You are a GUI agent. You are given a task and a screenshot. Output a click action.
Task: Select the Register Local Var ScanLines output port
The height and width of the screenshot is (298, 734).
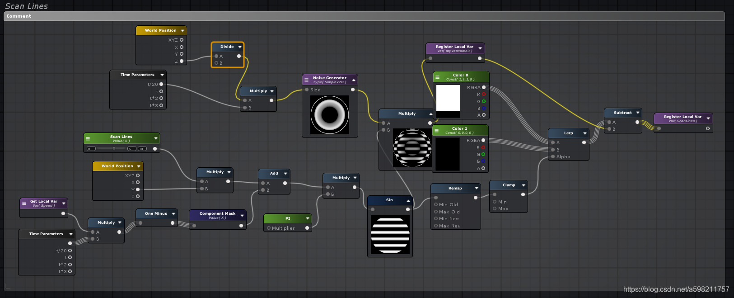click(708, 128)
